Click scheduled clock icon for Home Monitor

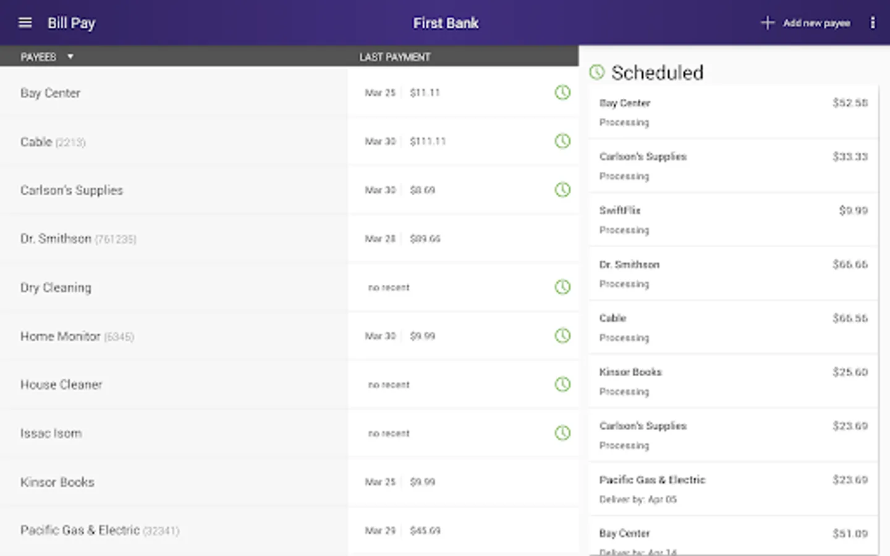click(x=562, y=336)
